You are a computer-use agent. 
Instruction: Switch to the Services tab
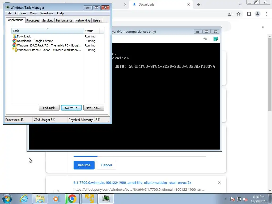pyautogui.click(x=48, y=20)
